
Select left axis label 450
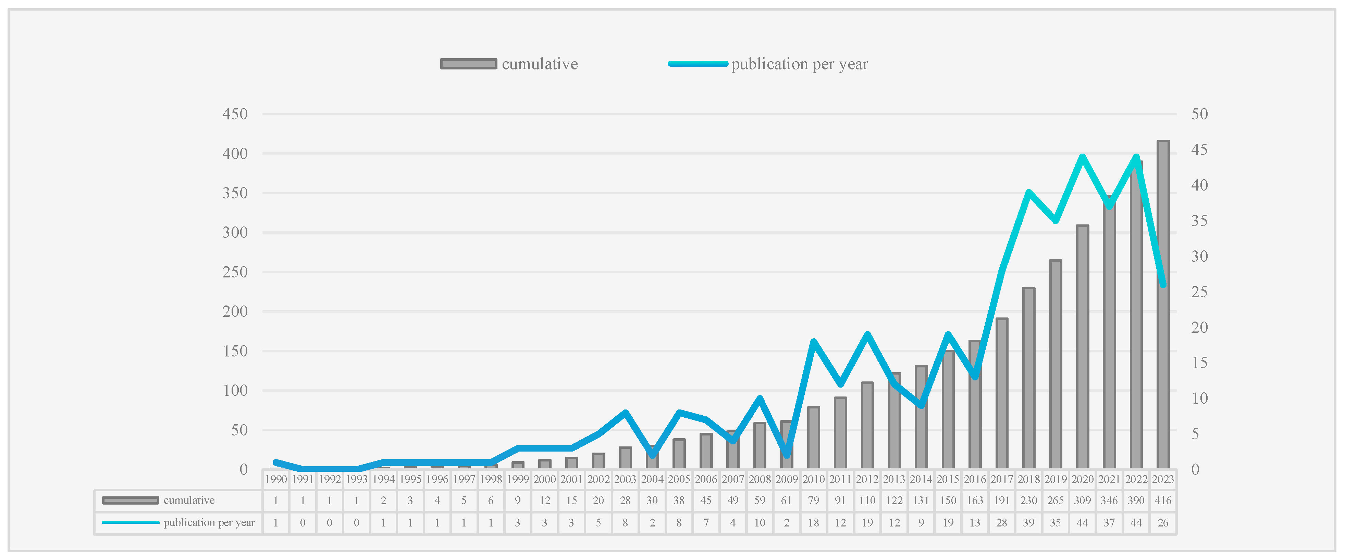click(235, 114)
